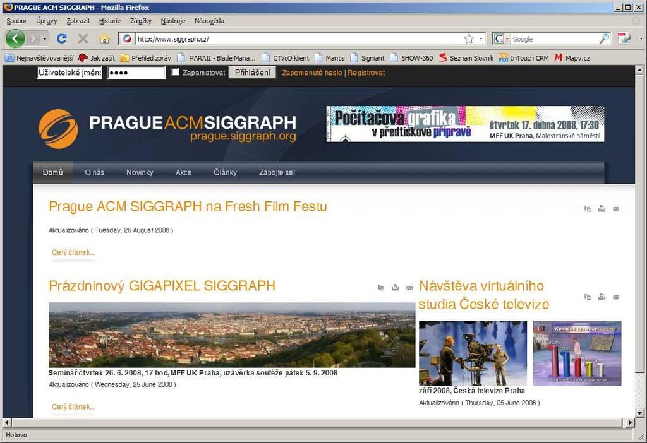Select the O nás navigation tab
The width and height of the screenshot is (647, 443).
click(95, 172)
